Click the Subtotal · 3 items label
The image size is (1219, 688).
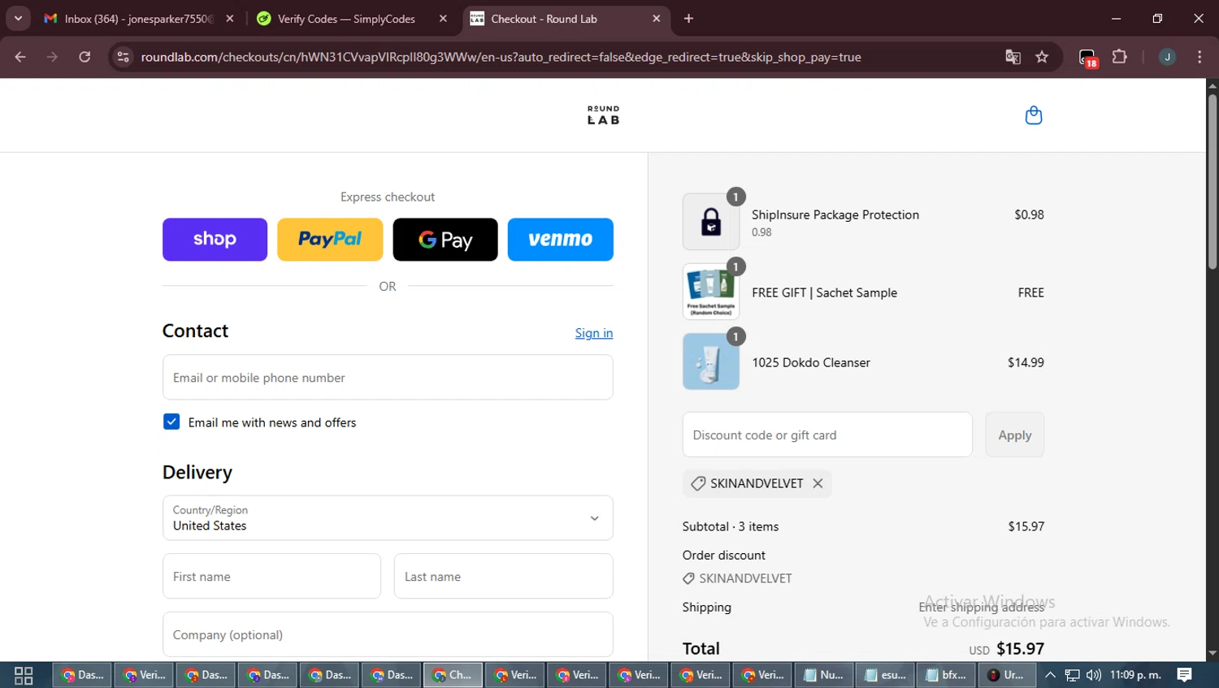click(x=731, y=526)
